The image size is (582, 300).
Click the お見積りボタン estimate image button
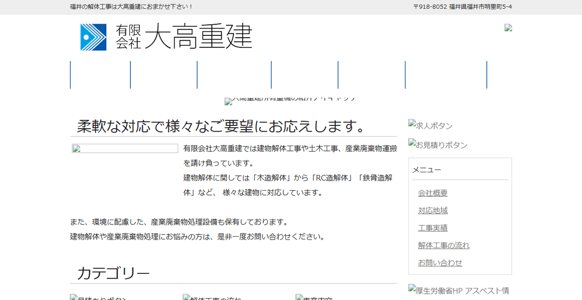438,145
